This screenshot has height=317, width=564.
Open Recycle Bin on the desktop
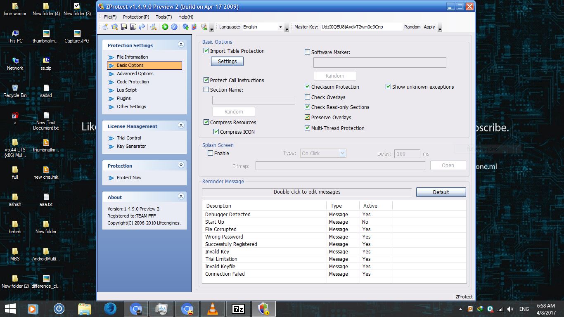15,92
